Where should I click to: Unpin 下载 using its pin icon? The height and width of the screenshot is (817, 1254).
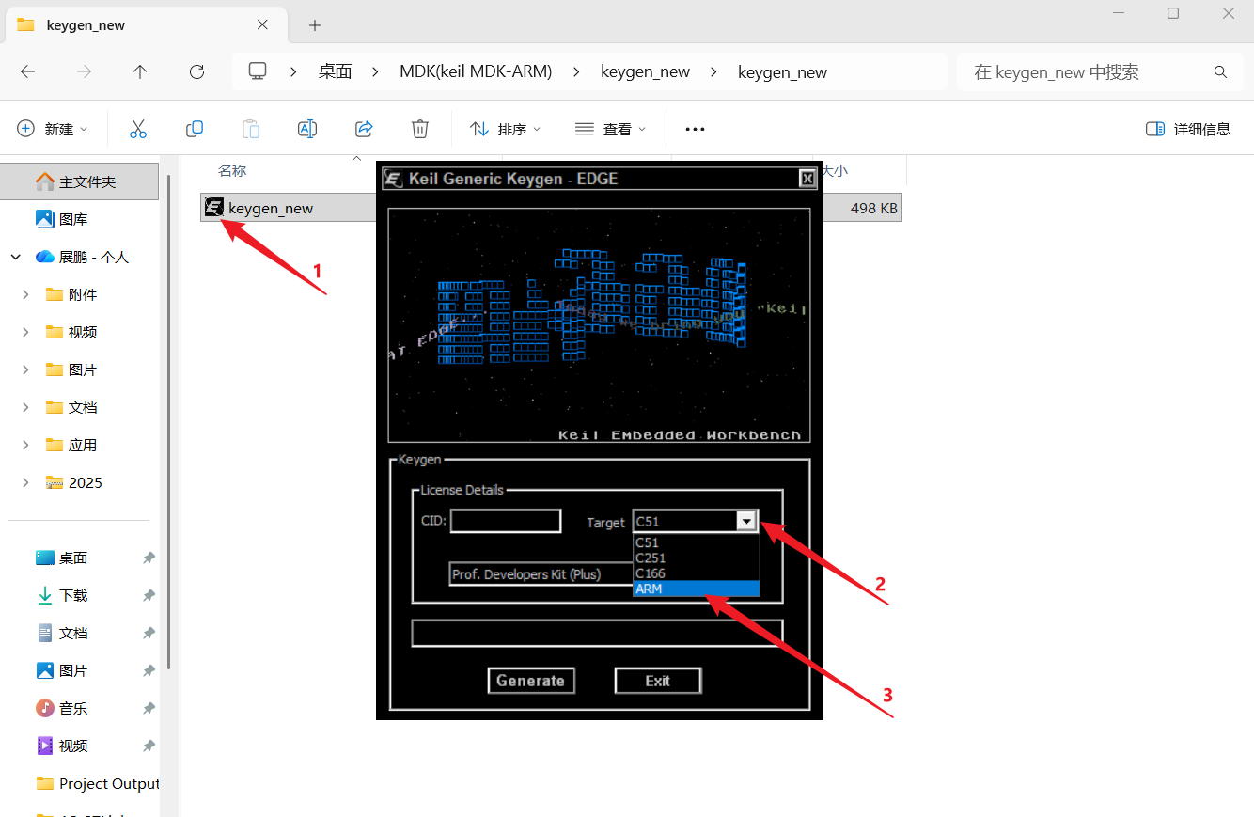[x=149, y=595]
